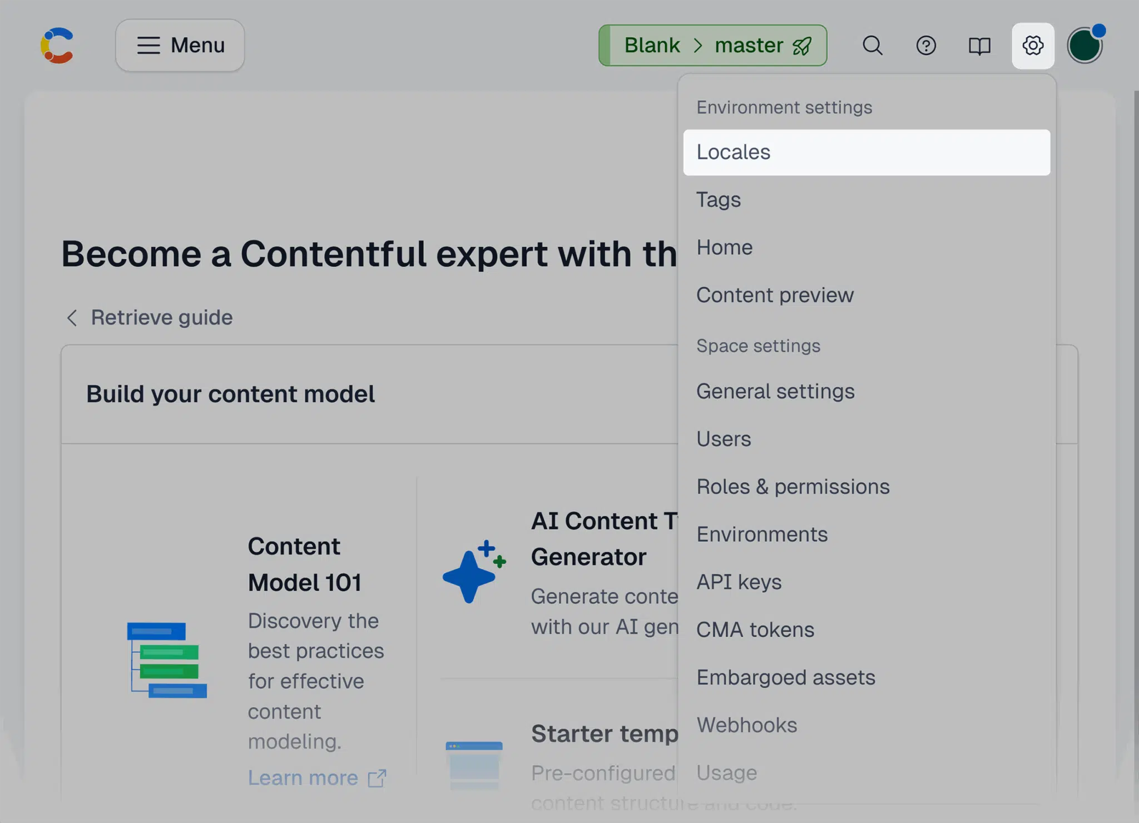Open Roles & permissions
This screenshot has width=1139, height=823.
click(866, 487)
